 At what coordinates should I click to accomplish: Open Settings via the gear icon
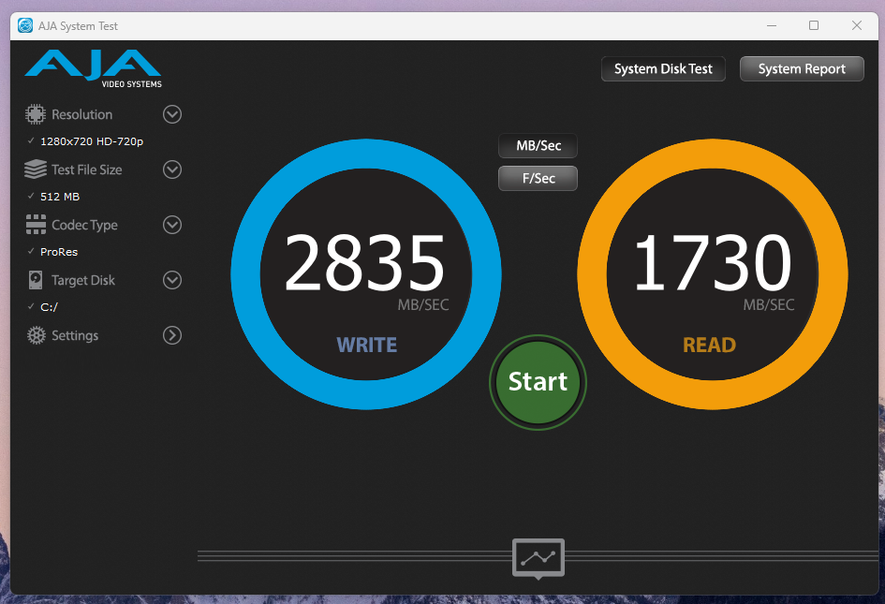(x=35, y=335)
